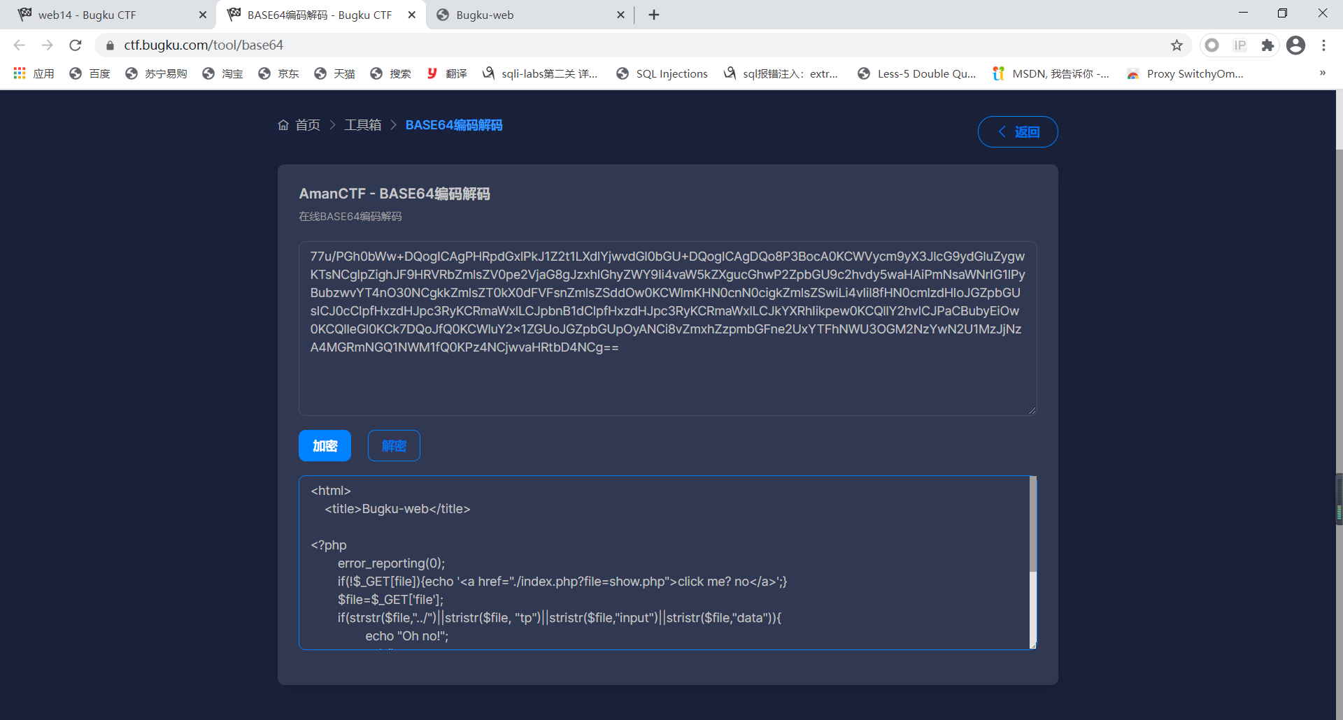Click the 返回 back button
This screenshot has height=720, width=1343.
(1017, 132)
